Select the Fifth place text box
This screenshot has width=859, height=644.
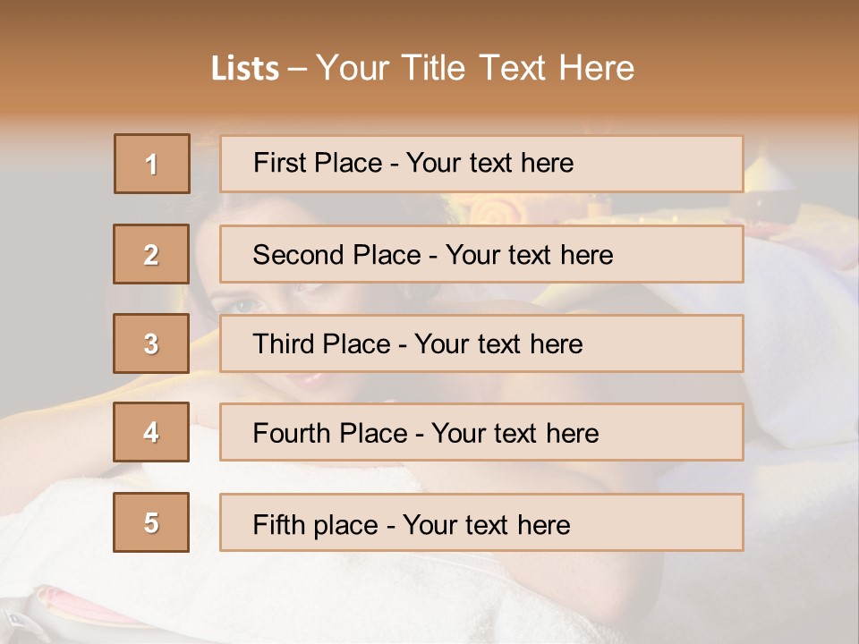pyautogui.click(x=481, y=522)
